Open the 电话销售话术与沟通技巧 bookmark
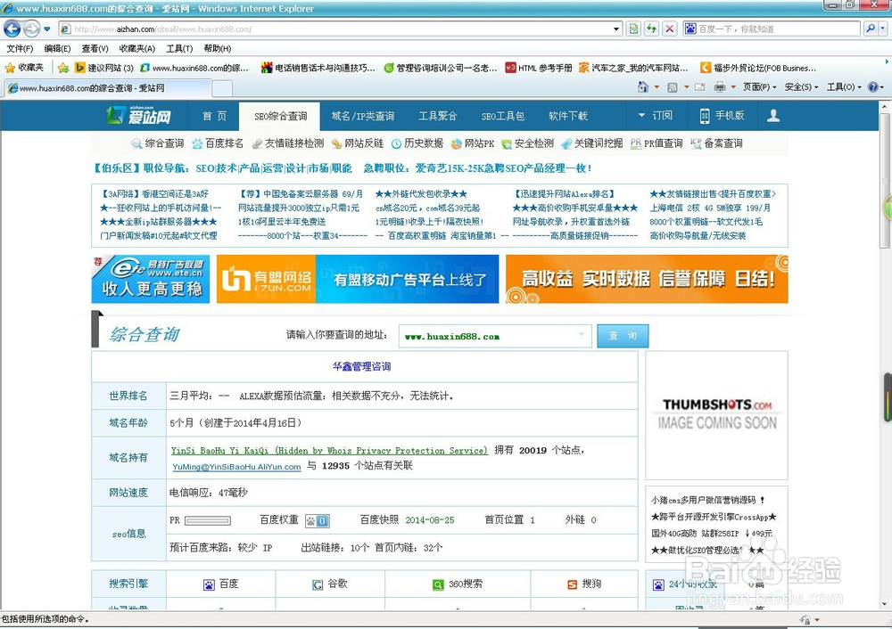This screenshot has width=892, height=629. [x=318, y=69]
